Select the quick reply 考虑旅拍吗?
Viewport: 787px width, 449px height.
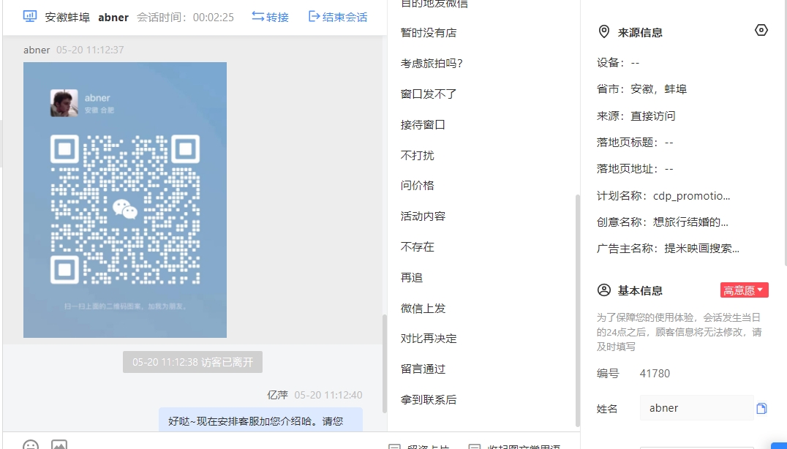432,63
